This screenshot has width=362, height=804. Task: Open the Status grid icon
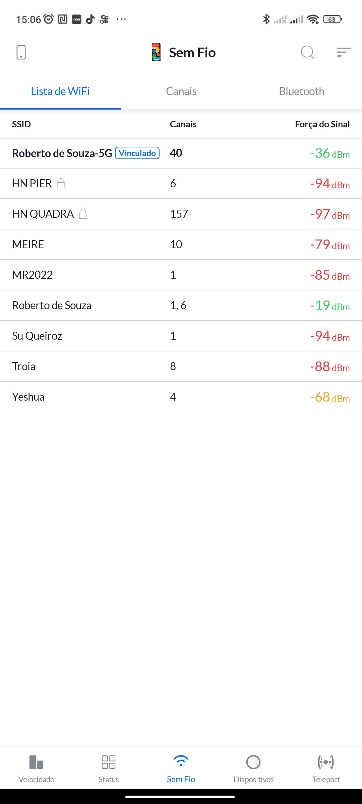point(109,762)
